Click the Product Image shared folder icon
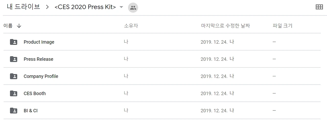The image size is (327, 122). (x=14, y=42)
